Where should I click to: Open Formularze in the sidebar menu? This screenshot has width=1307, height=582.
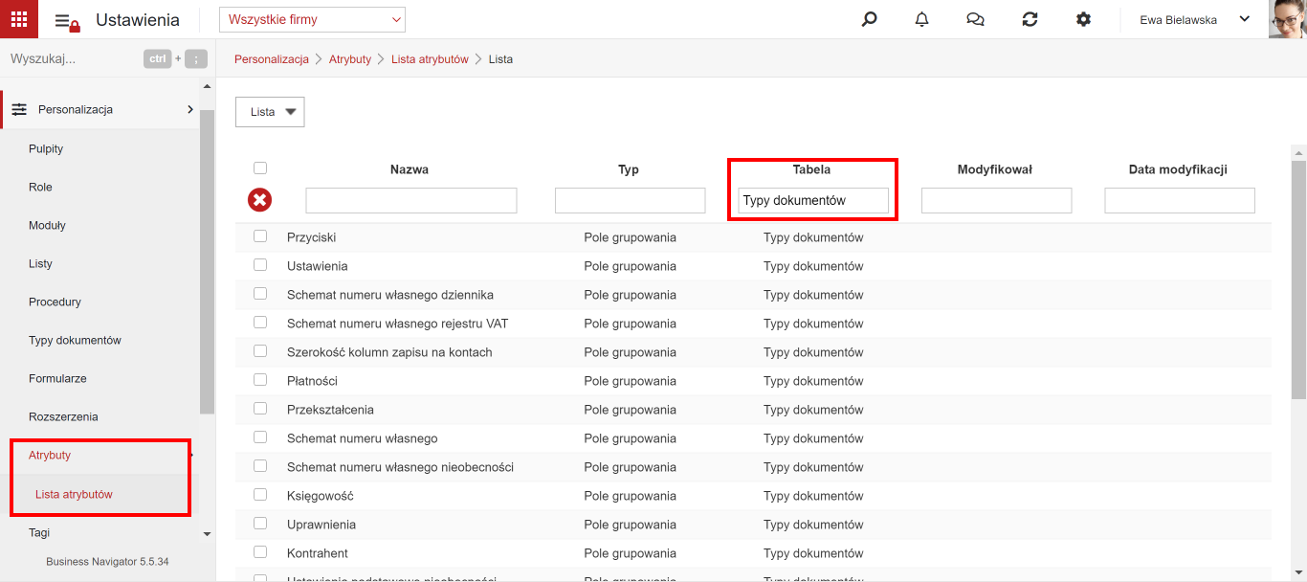pyautogui.click(x=57, y=378)
